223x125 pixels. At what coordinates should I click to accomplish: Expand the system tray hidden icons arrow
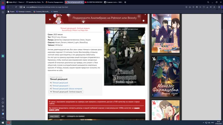(204, 123)
